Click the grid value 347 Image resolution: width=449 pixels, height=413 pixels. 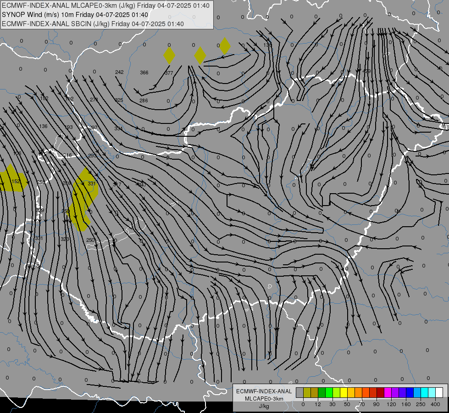pyautogui.click(x=142, y=185)
